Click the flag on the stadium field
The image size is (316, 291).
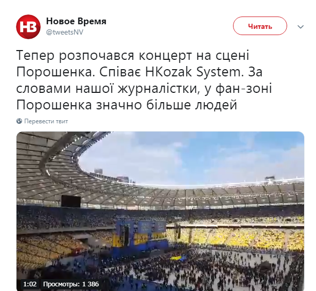(x=178, y=258)
